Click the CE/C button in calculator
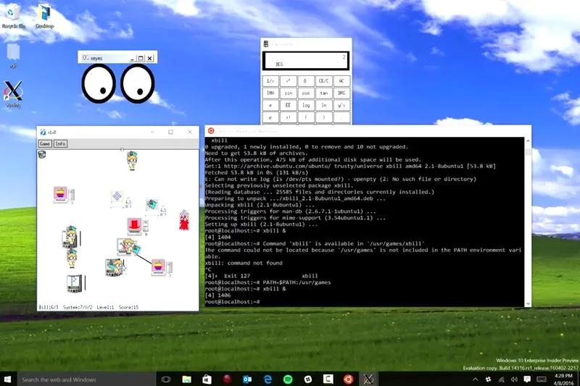This screenshot has height=386, width=580. (x=323, y=81)
